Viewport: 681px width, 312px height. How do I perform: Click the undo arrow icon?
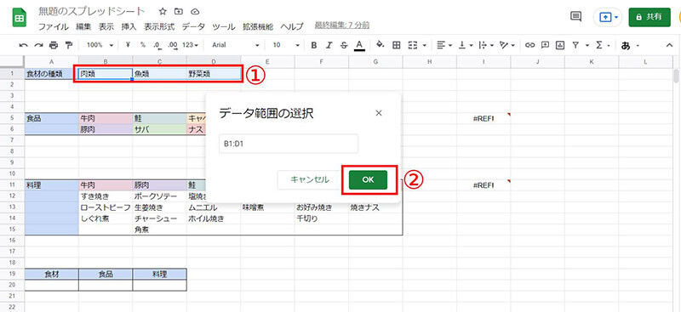24,45
